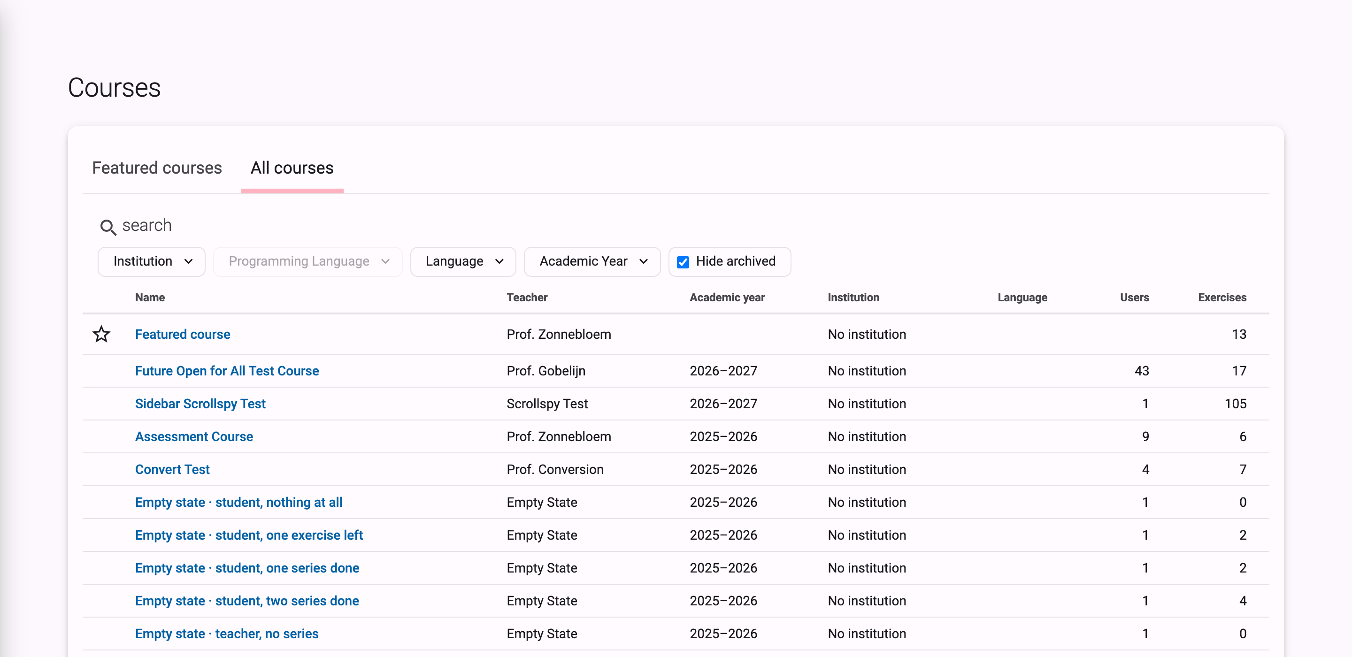This screenshot has width=1352, height=657.
Task: Open Empty state student, two series done
Action: tap(247, 601)
